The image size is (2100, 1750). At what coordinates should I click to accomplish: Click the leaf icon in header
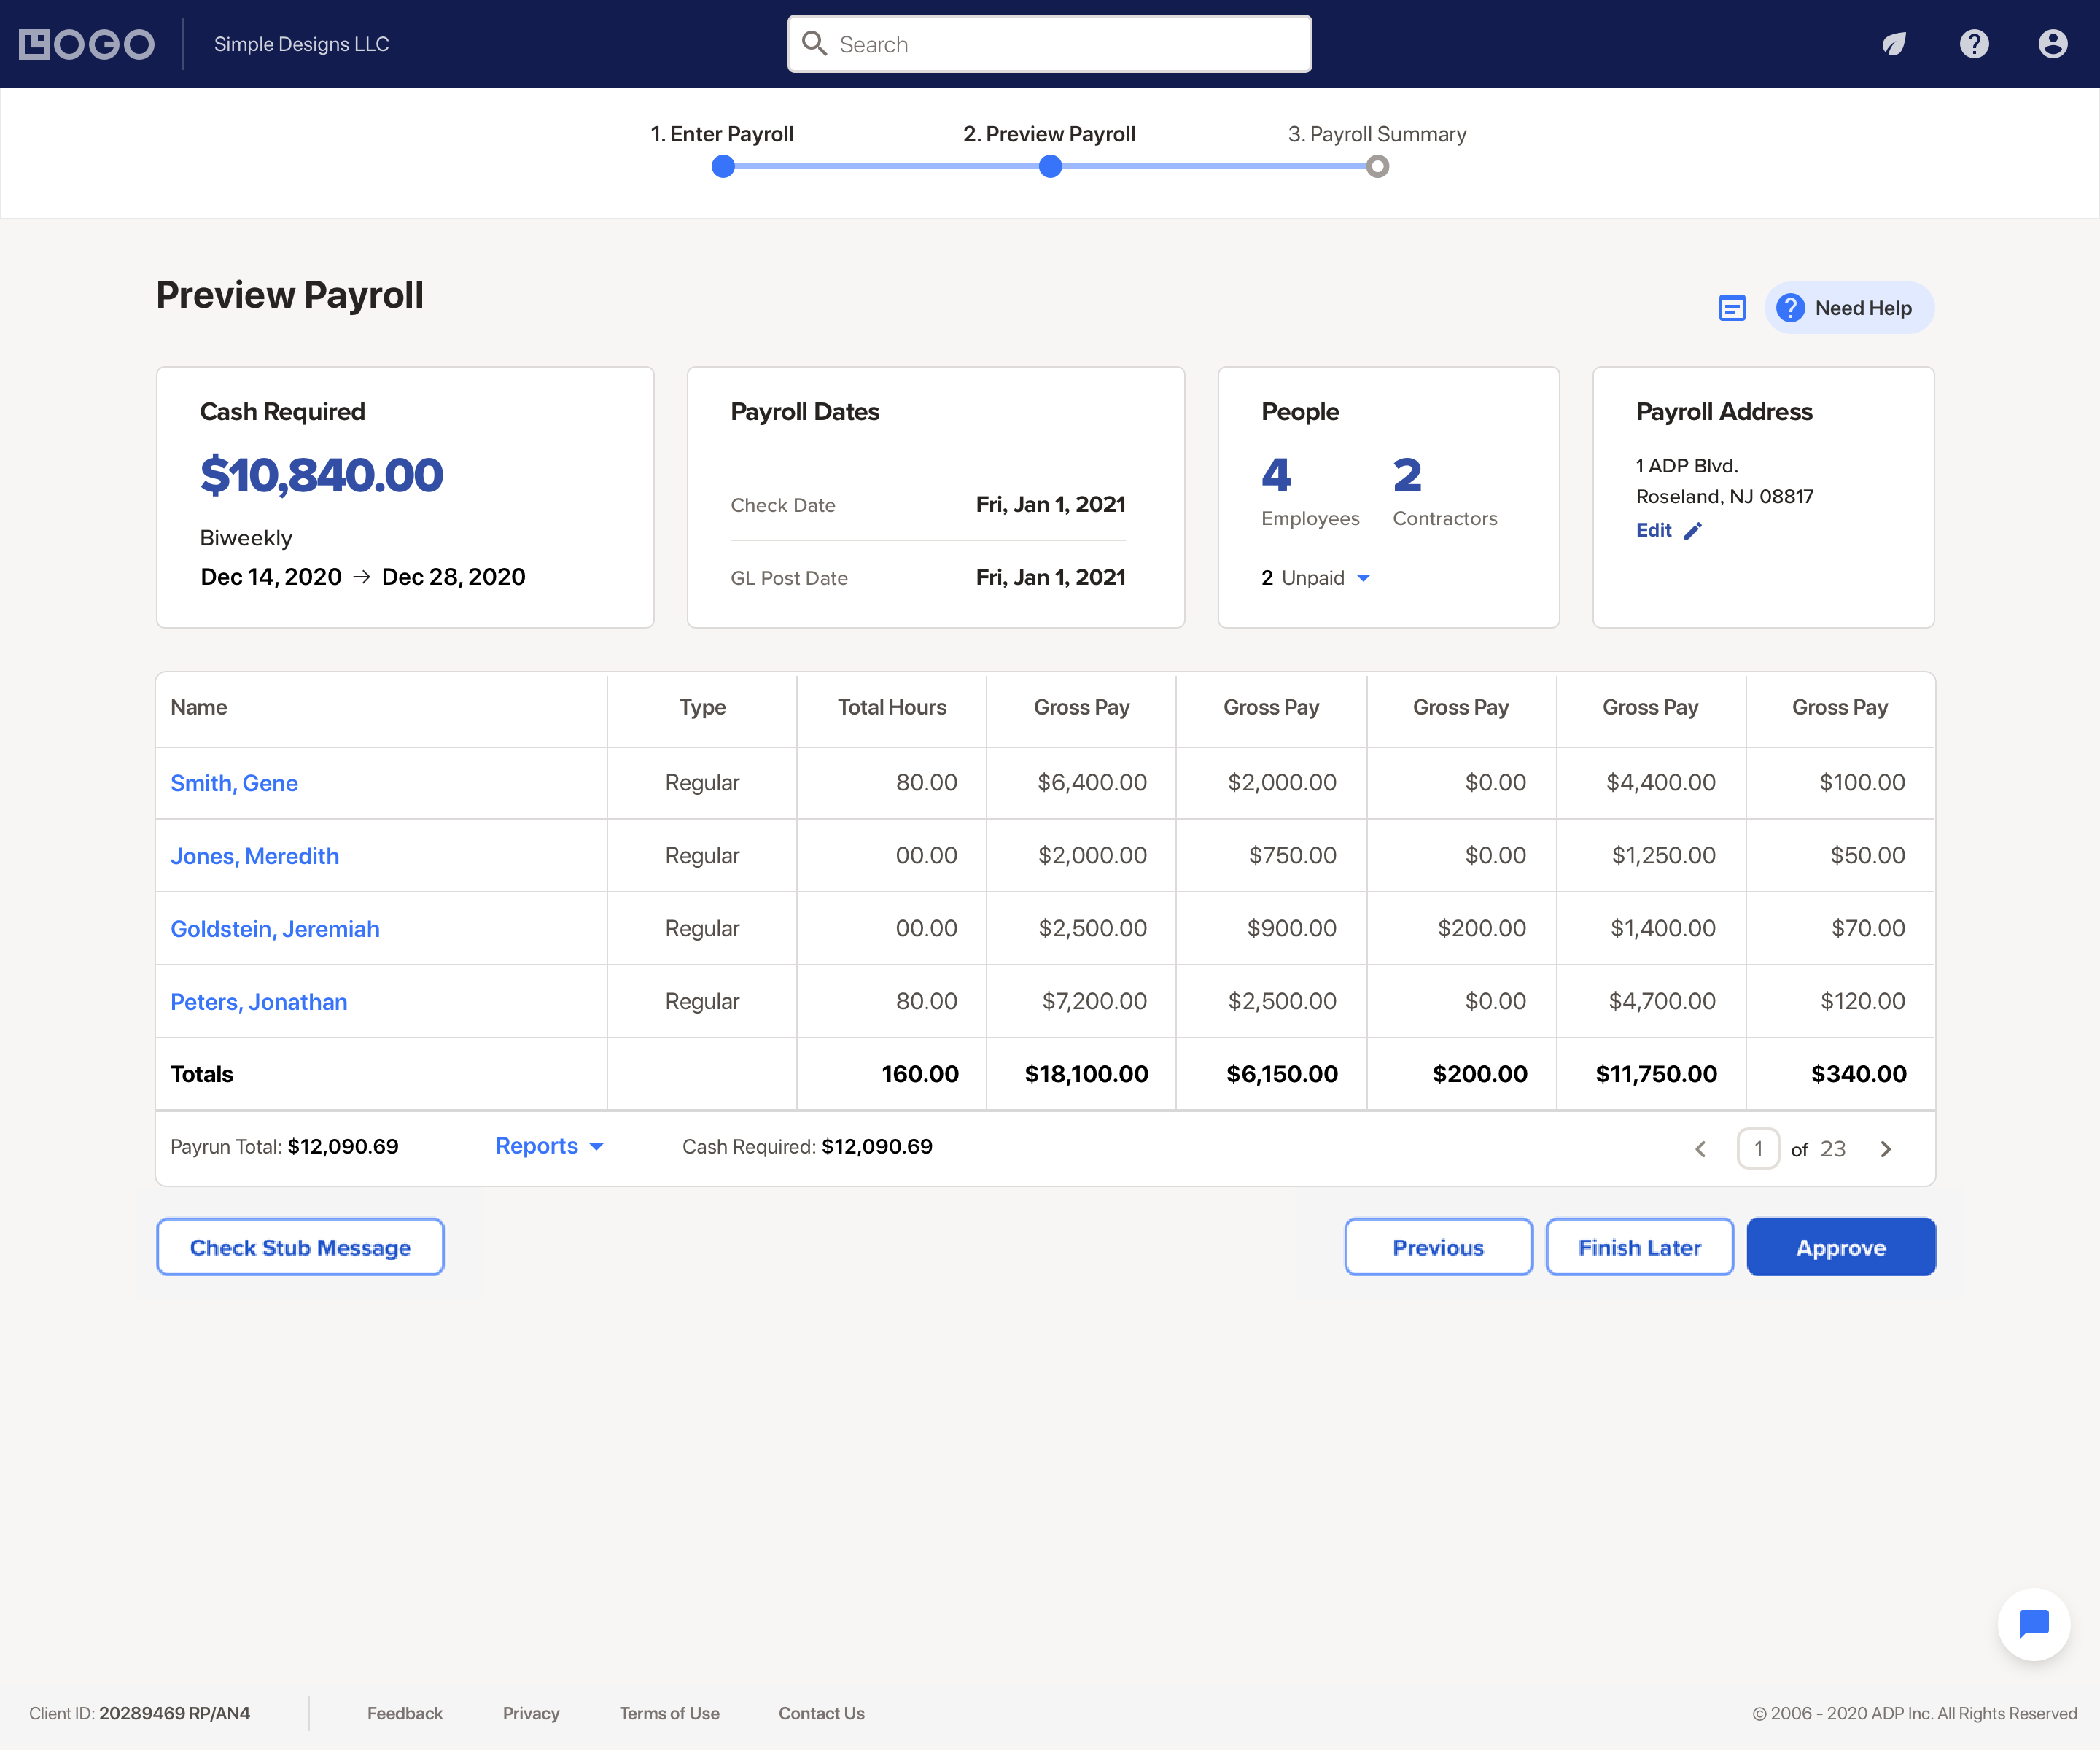coord(1894,44)
